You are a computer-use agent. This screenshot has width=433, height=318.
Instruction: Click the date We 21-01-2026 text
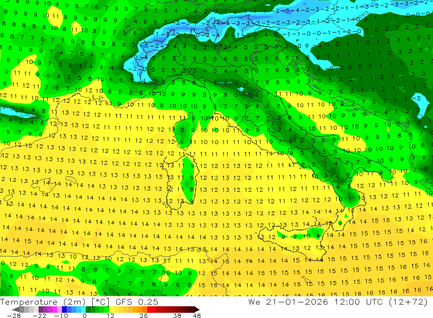point(288,302)
